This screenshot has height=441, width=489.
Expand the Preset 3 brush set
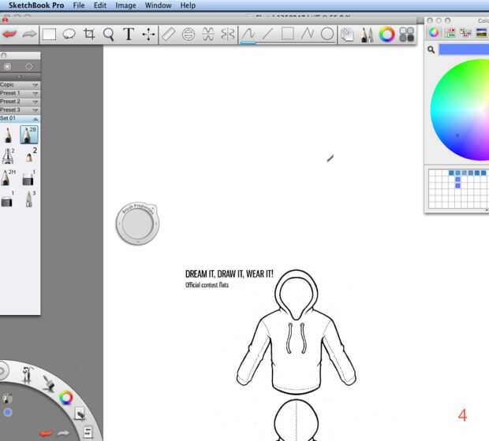pos(20,110)
